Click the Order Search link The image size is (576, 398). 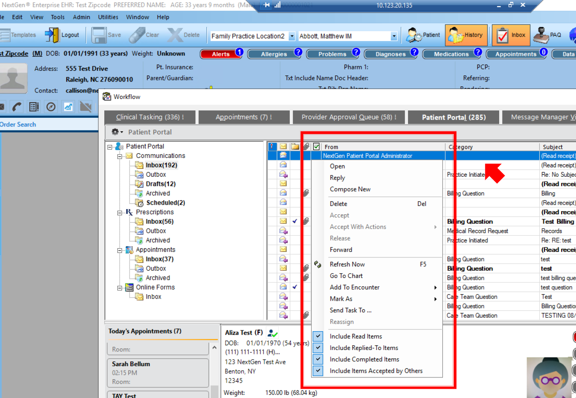tap(18, 124)
